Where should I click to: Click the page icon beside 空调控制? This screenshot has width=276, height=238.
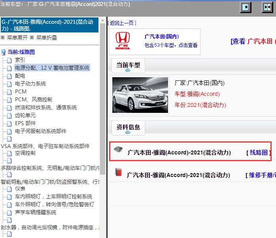tap(9, 153)
